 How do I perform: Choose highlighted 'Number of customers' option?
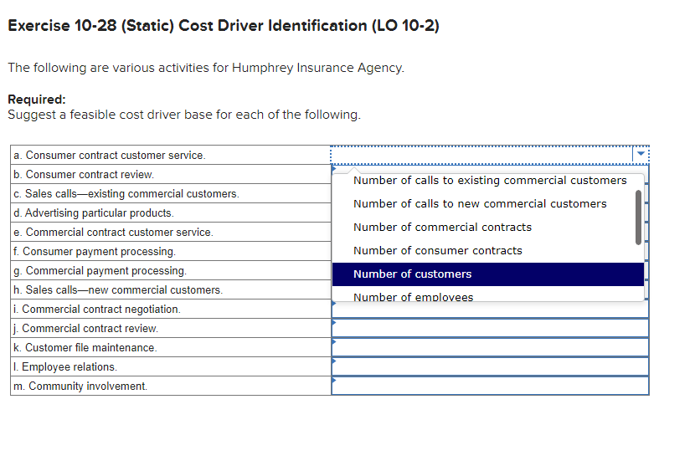(x=488, y=274)
